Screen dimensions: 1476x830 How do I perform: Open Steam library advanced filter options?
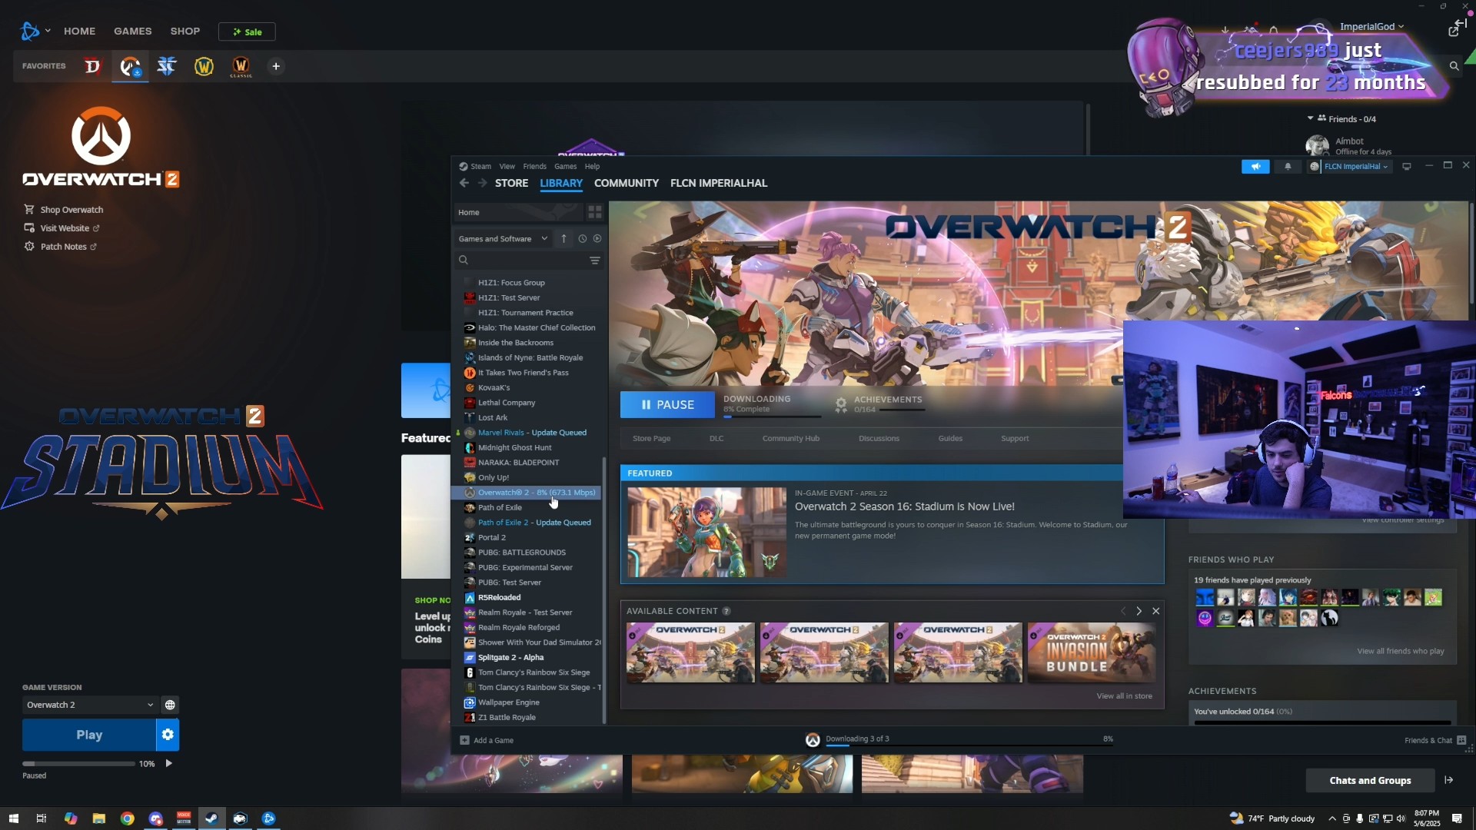click(595, 261)
